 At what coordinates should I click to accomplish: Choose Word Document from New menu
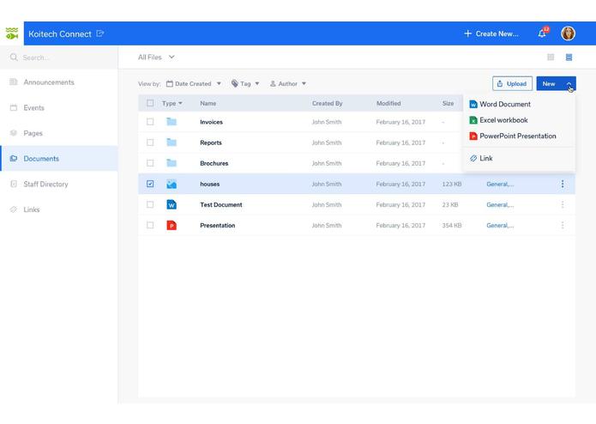[500, 104]
